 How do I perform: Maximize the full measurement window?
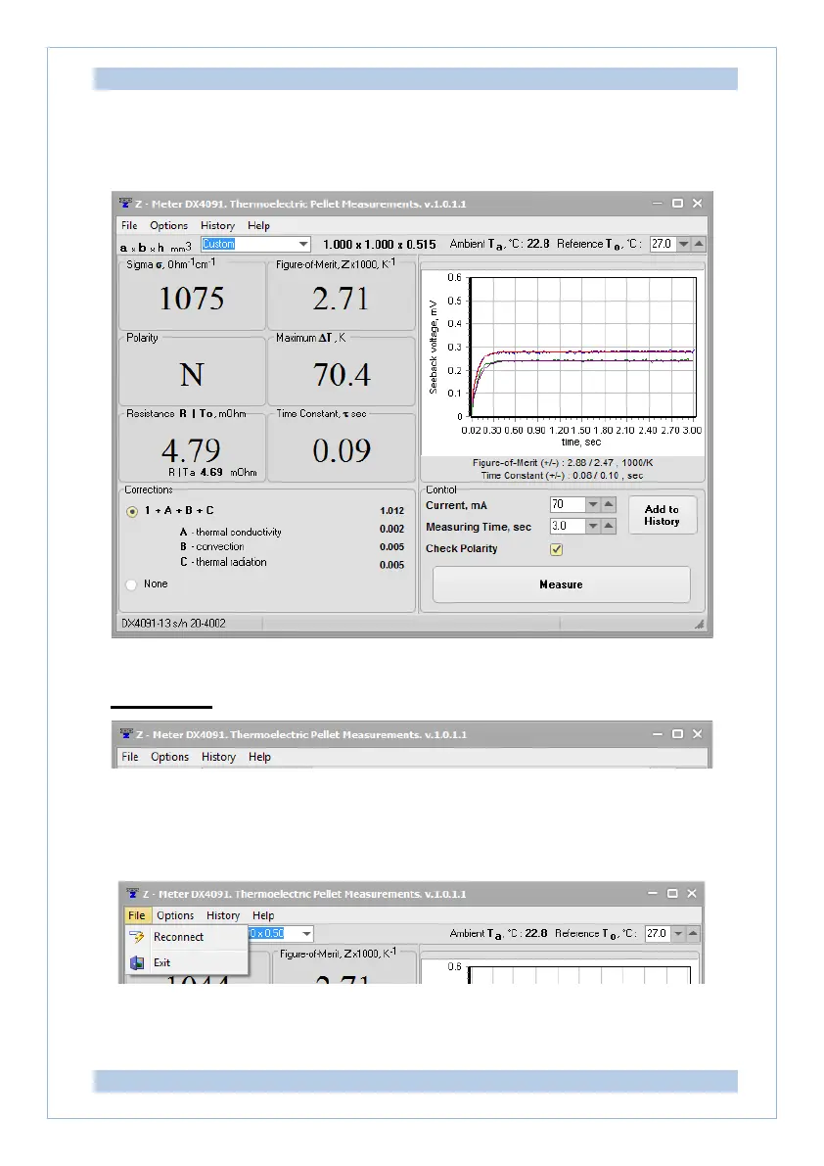tap(677, 203)
